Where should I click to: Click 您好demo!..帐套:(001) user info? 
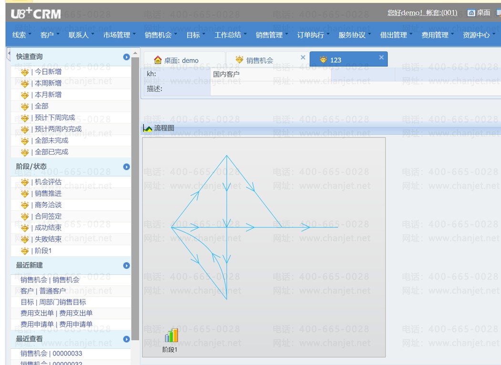pos(422,13)
